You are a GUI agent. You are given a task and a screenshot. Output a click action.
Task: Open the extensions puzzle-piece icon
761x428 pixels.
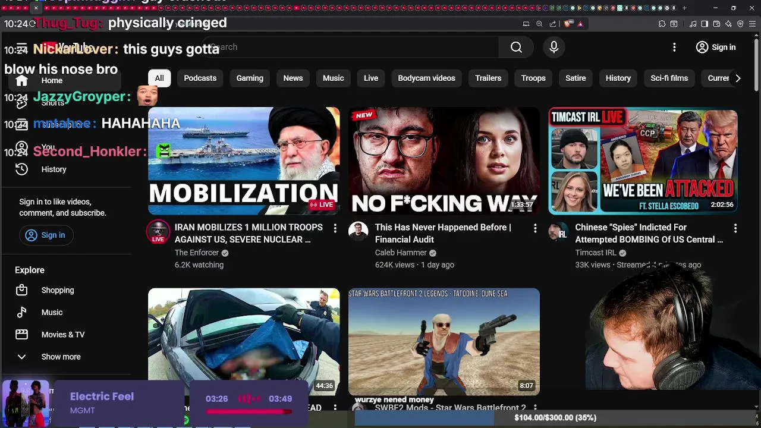click(x=662, y=24)
